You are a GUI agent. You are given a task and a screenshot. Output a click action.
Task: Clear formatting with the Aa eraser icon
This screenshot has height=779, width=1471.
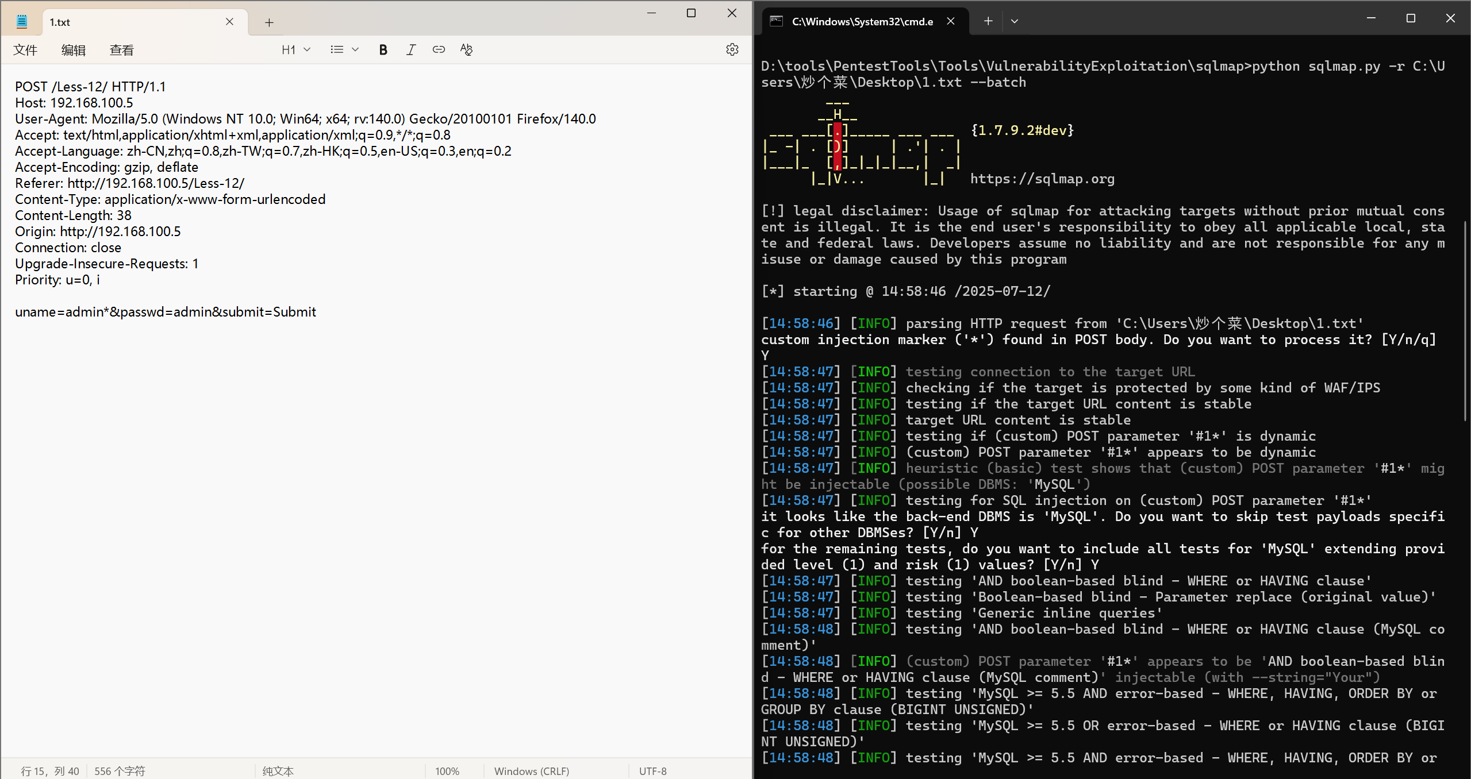click(466, 49)
